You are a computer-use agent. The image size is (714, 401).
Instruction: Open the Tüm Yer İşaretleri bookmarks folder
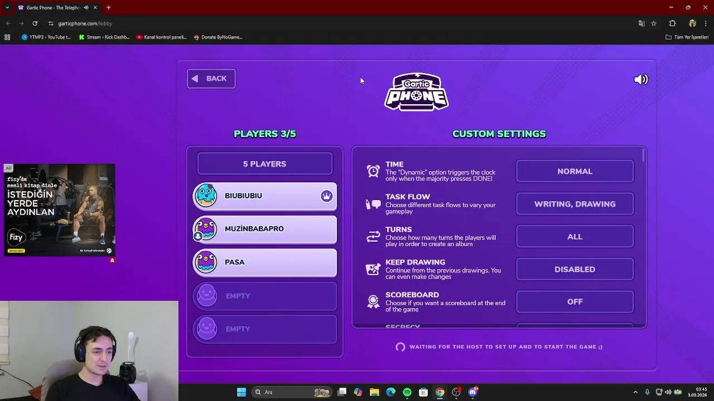687,37
